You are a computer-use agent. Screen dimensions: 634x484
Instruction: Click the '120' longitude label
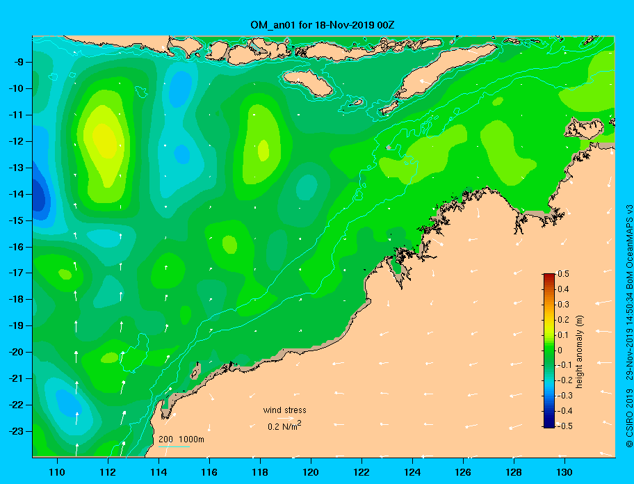click(311, 472)
